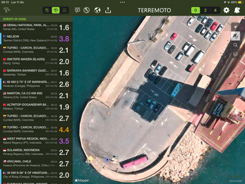The width and height of the screenshot is (245, 184).
Task: Open the Denali National Park earthquake entry
Action: [x=36, y=27]
